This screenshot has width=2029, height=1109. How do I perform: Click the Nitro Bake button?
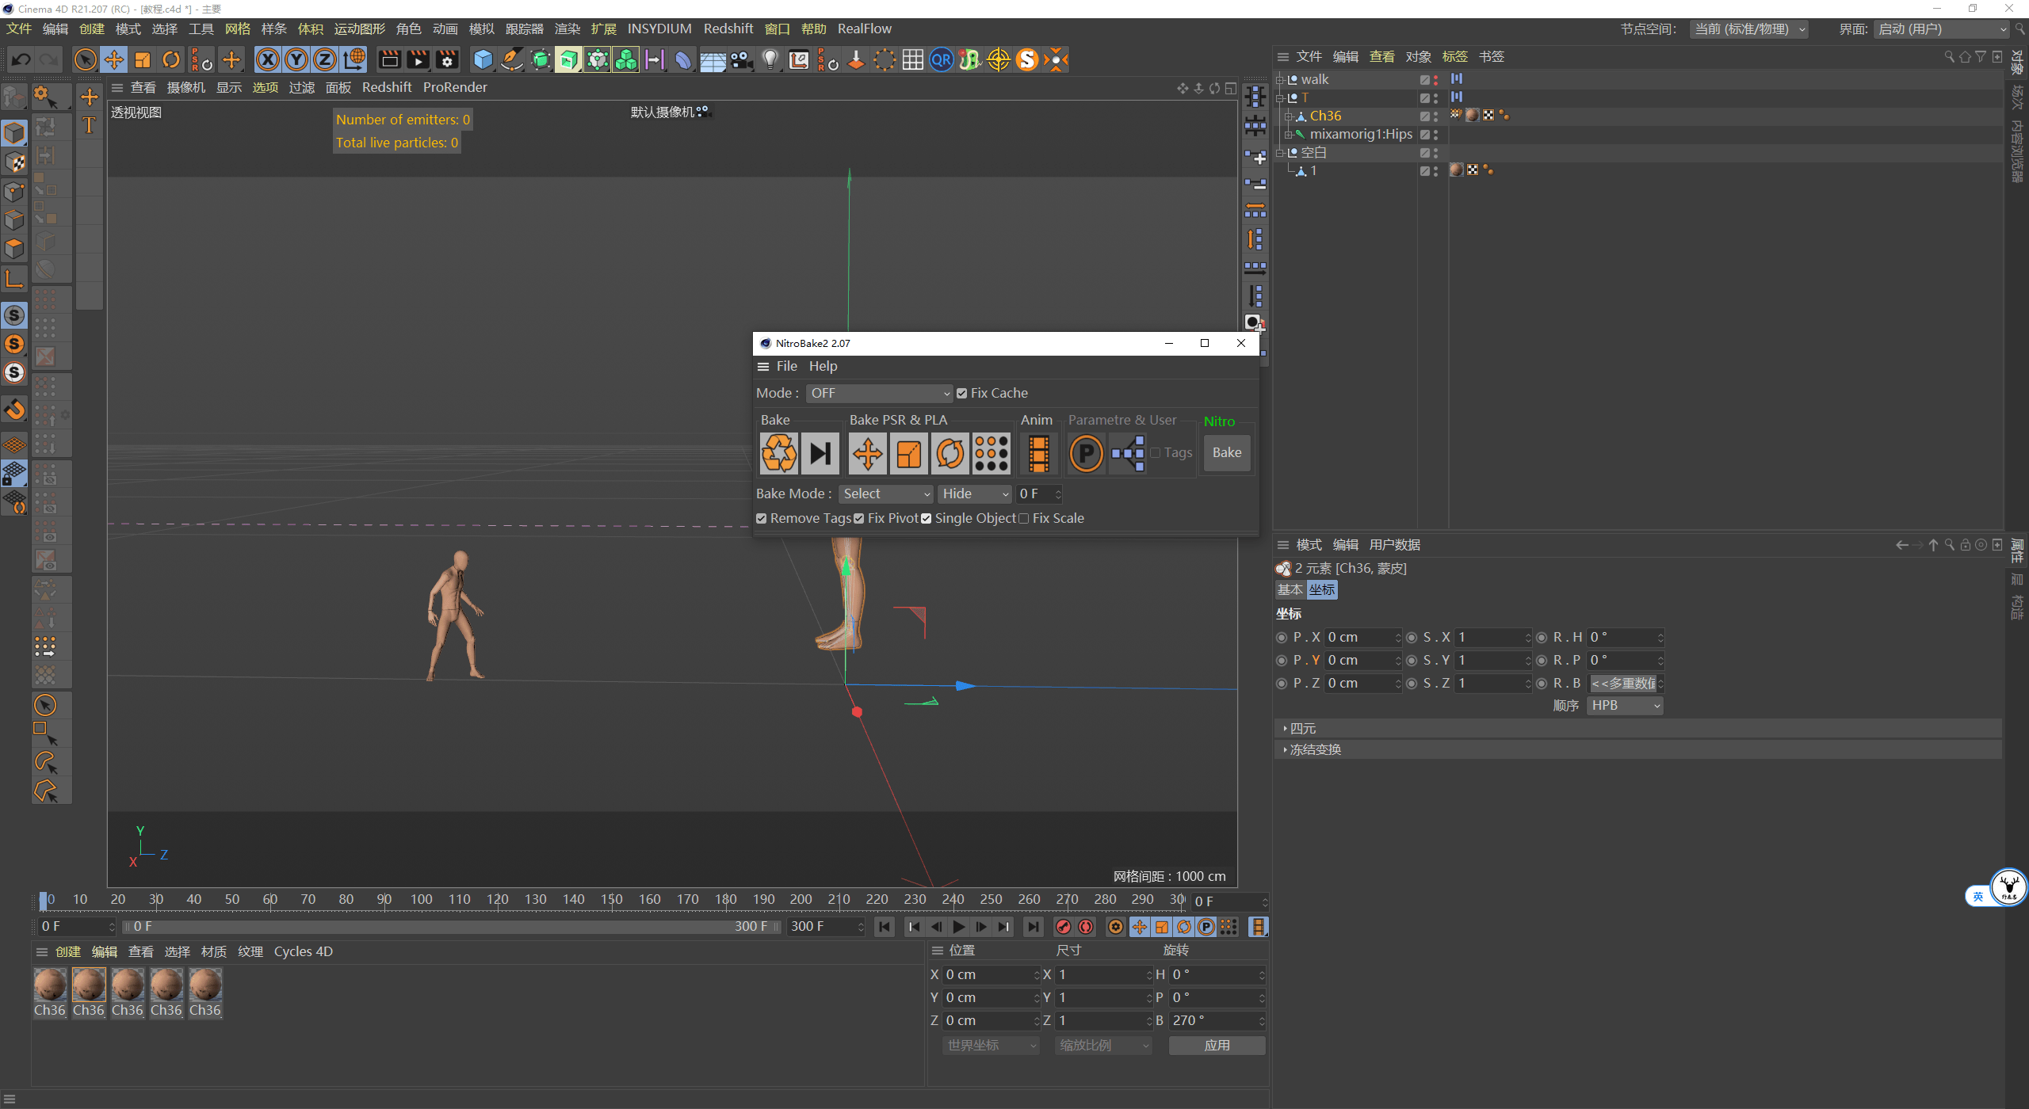[1226, 452]
